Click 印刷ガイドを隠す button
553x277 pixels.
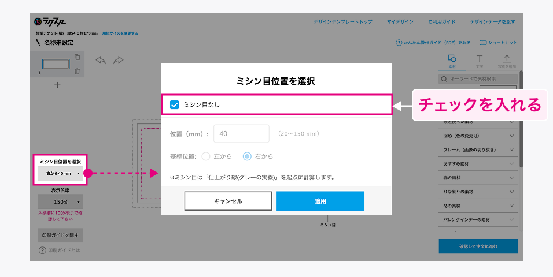60,235
